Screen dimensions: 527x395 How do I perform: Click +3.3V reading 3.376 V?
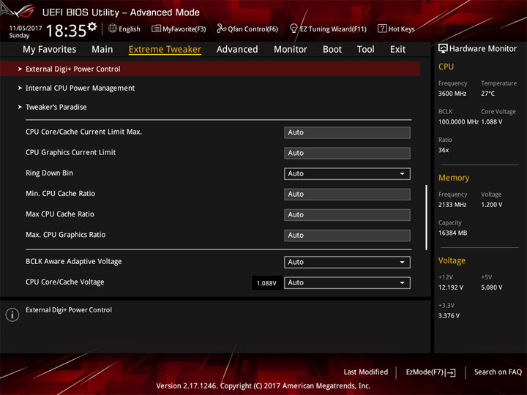click(449, 316)
